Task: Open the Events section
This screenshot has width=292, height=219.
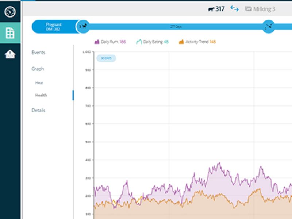Action: pos(38,53)
